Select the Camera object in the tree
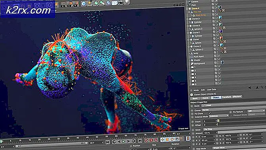 pyautogui.click(x=195, y=2)
